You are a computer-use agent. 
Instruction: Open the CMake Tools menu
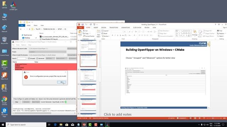pos(18,45)
